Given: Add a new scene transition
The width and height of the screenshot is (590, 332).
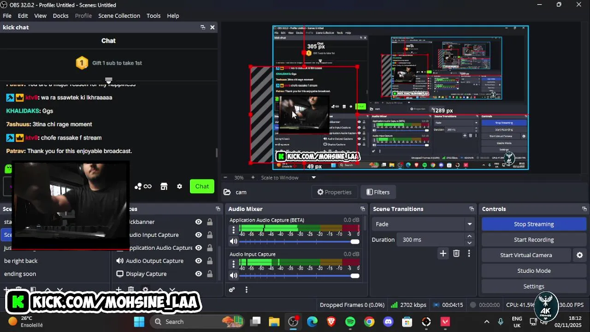Looking at the screenshot, I should (x=443, y=253).
